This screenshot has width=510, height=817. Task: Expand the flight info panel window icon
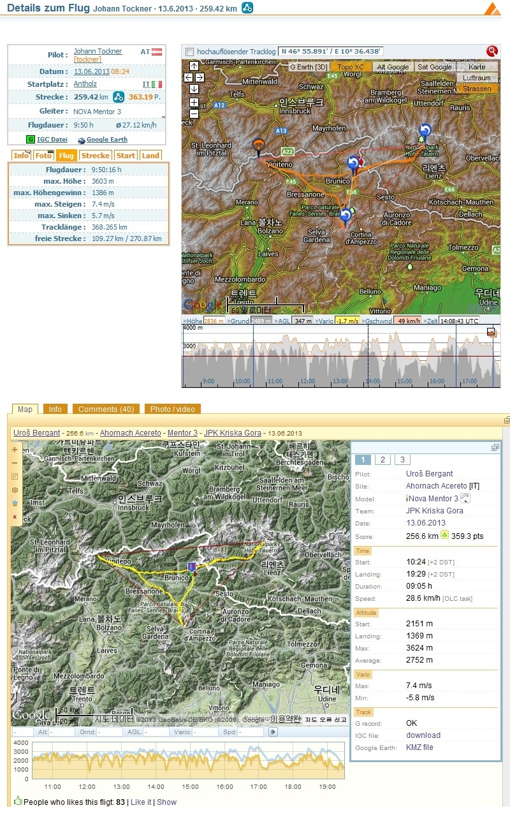495,448
